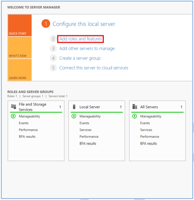Click Connect this server to cloud services

coord(94,68)
